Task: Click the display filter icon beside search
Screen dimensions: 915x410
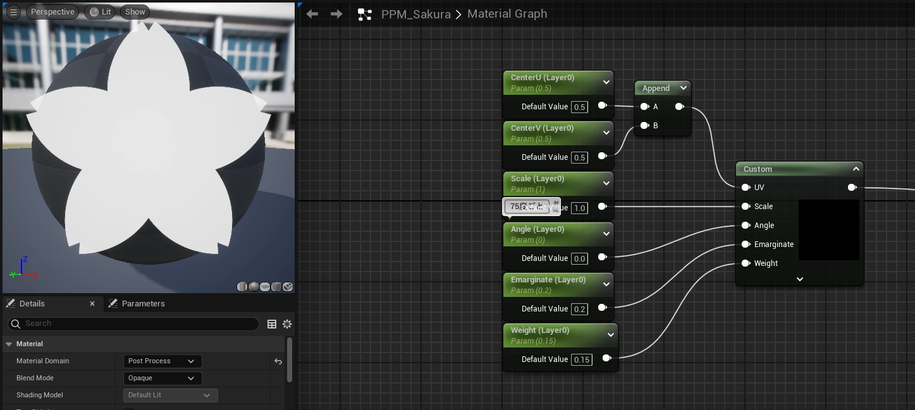Action: pos(272,324)
